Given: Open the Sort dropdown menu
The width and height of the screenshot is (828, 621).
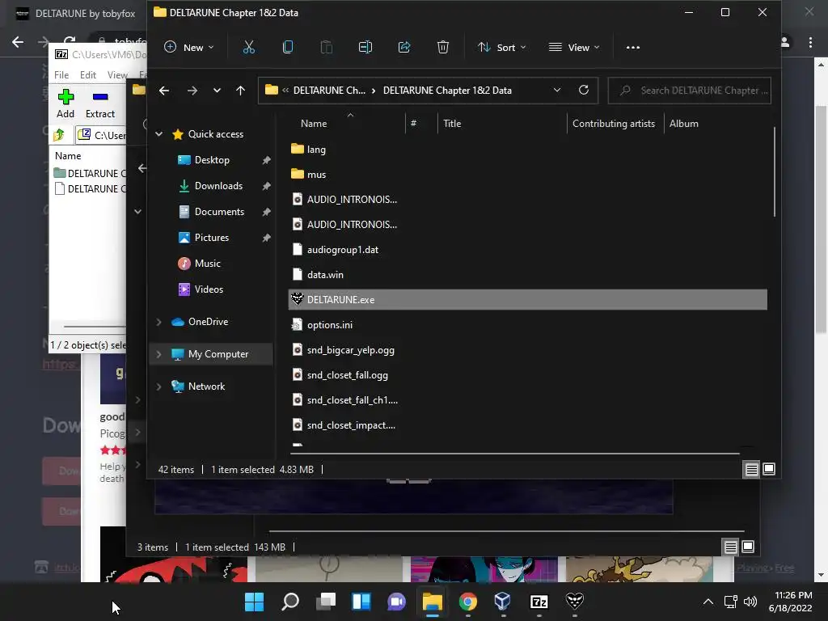Looking at the screenshot, I should click(x=501, y=48).
